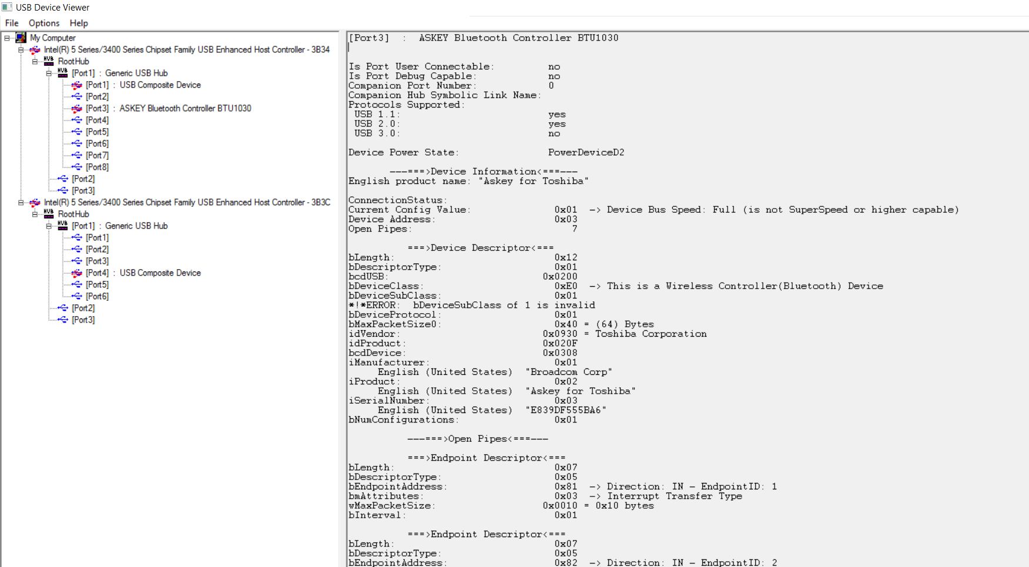Viewport: 1029px width, 567px height.
Task: Click the 'bEndpointAddress: 0x81' EndpointID 1 line
Action: coord(562,487)
